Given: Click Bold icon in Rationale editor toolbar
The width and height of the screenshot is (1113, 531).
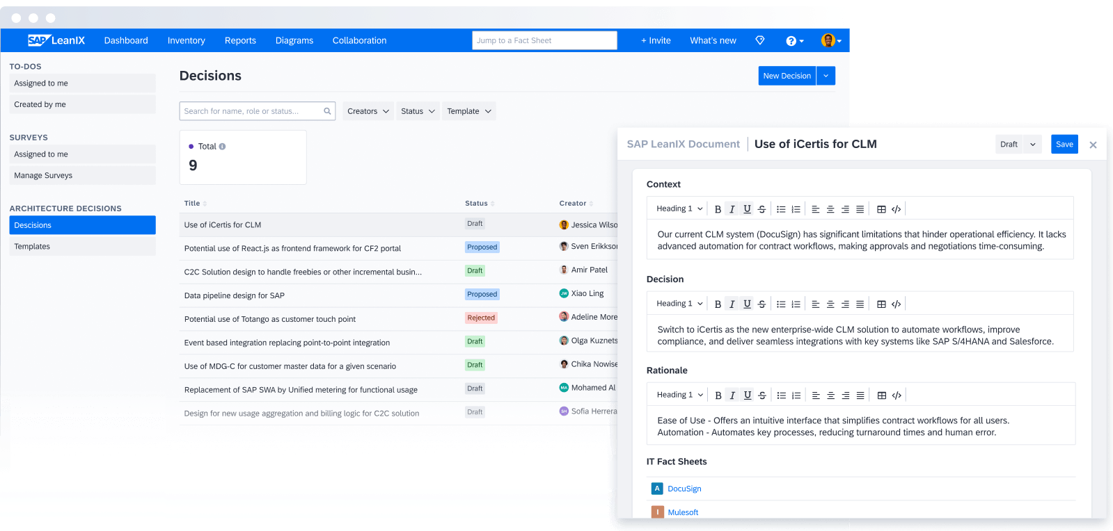Looking at the screenshot, I should pos(718,395).
